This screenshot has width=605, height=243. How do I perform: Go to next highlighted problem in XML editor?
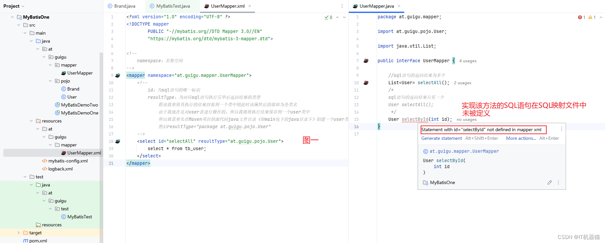point(344,17)
